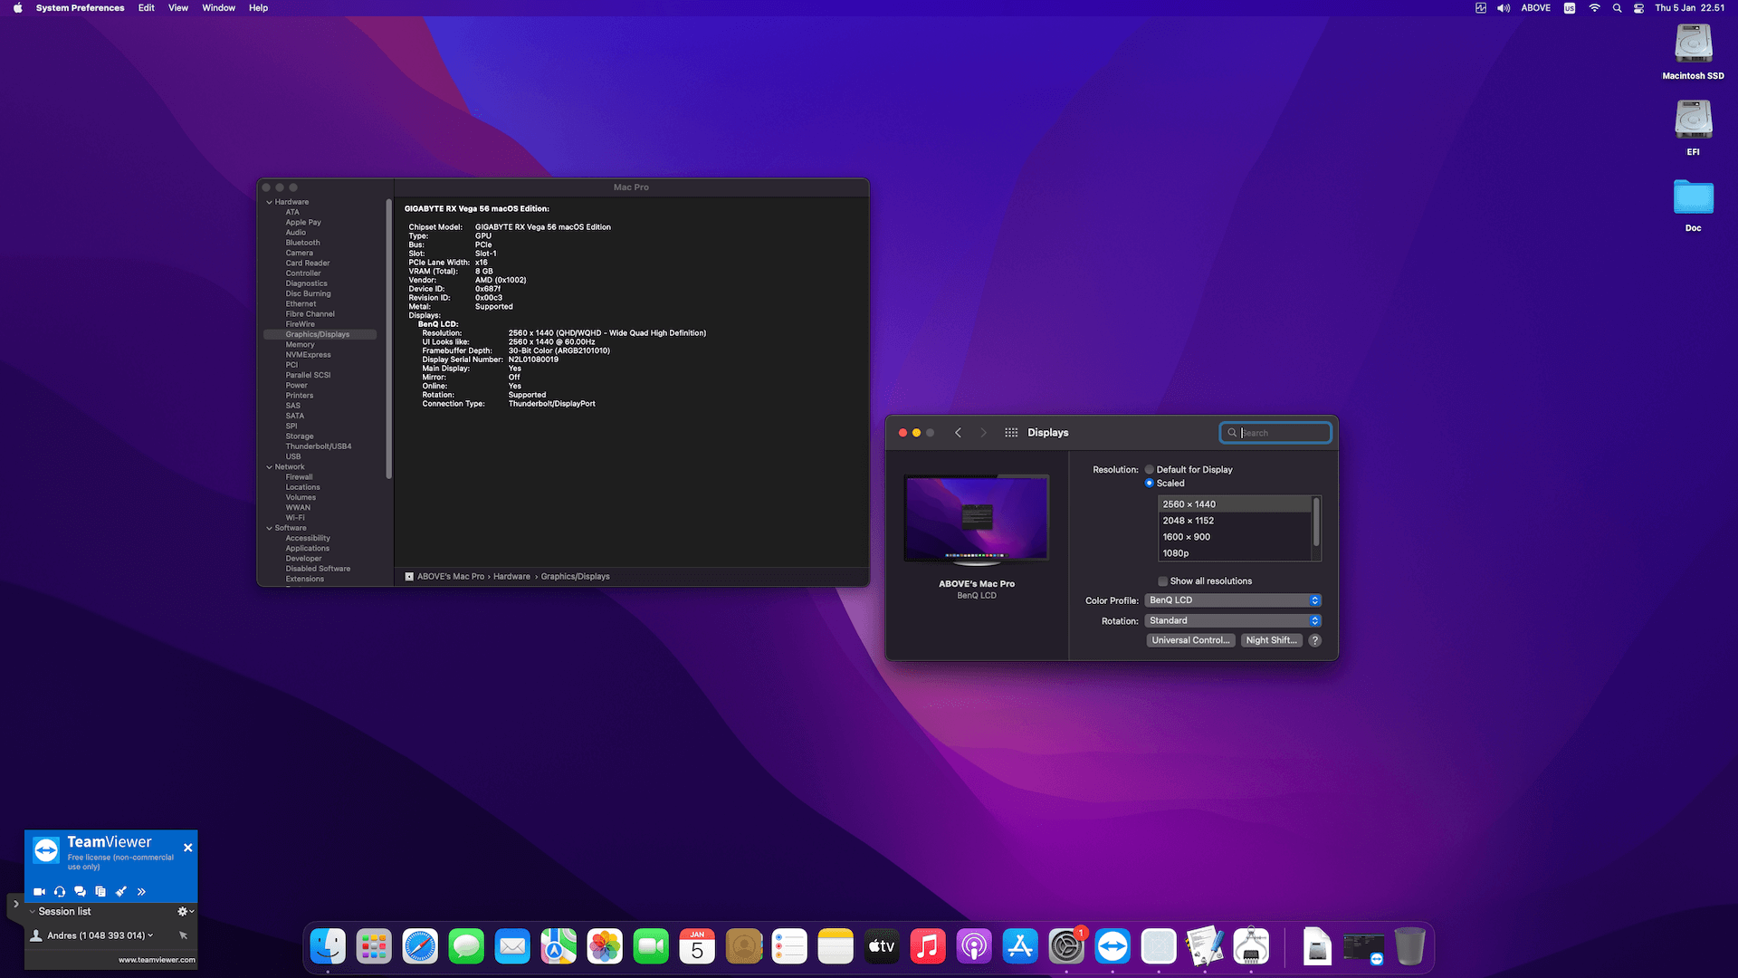Focus the Displays search field
Screen dimensions: 1738x978
[x=1275, y=433]
